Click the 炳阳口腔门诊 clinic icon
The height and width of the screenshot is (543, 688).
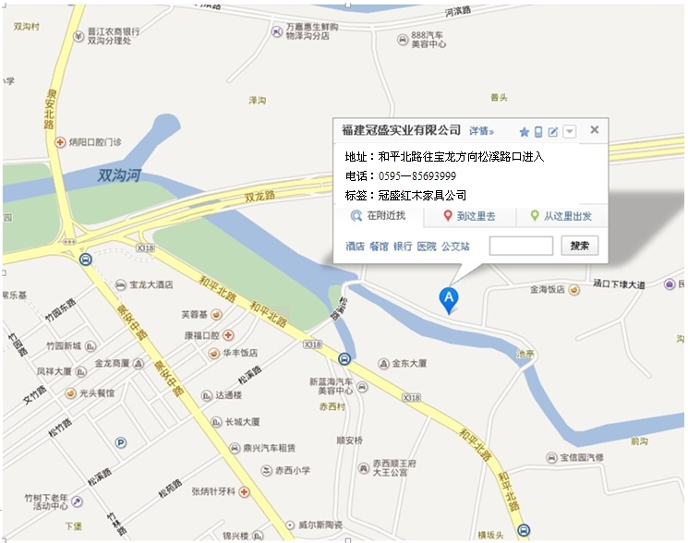pyautogui.click(x=60, y=142)
